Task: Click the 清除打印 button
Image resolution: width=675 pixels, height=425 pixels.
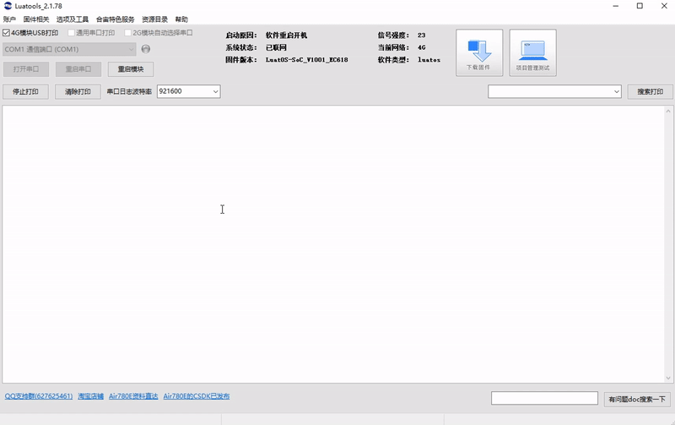Action: 78,91
